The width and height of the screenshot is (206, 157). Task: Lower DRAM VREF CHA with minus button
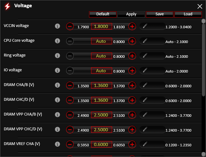click(x=70, y=144)
